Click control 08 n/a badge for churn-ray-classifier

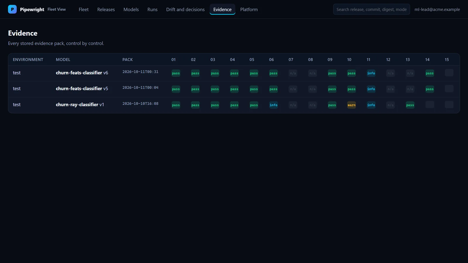point(312,105)
